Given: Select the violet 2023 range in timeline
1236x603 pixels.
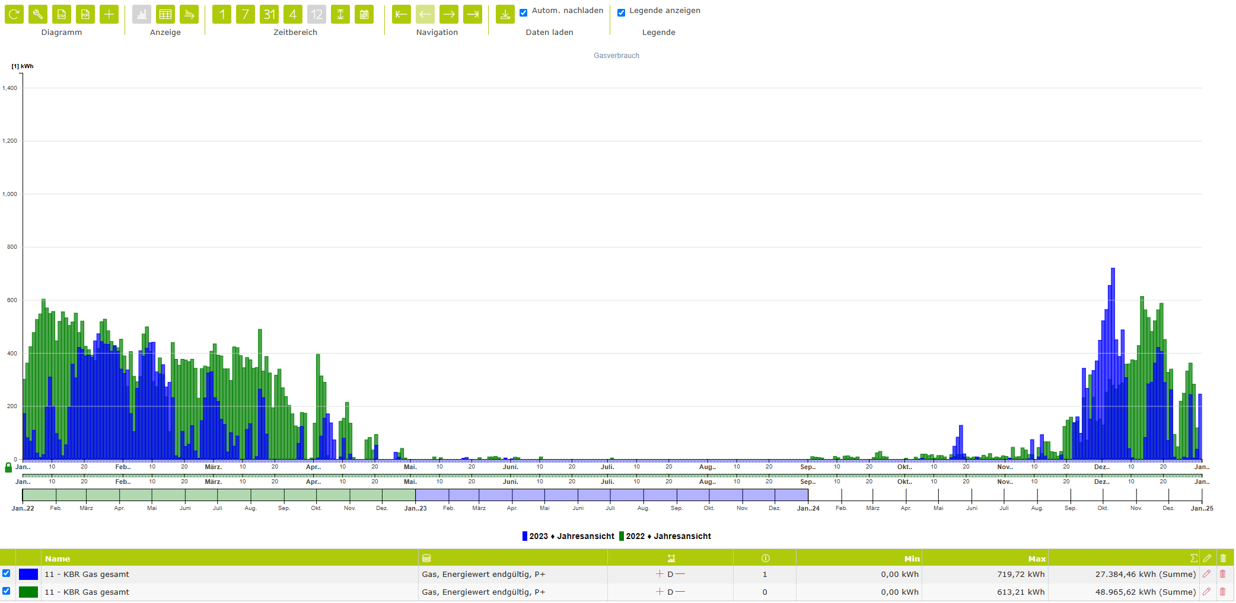Looking at the screenshot, I should pos(612,495).
